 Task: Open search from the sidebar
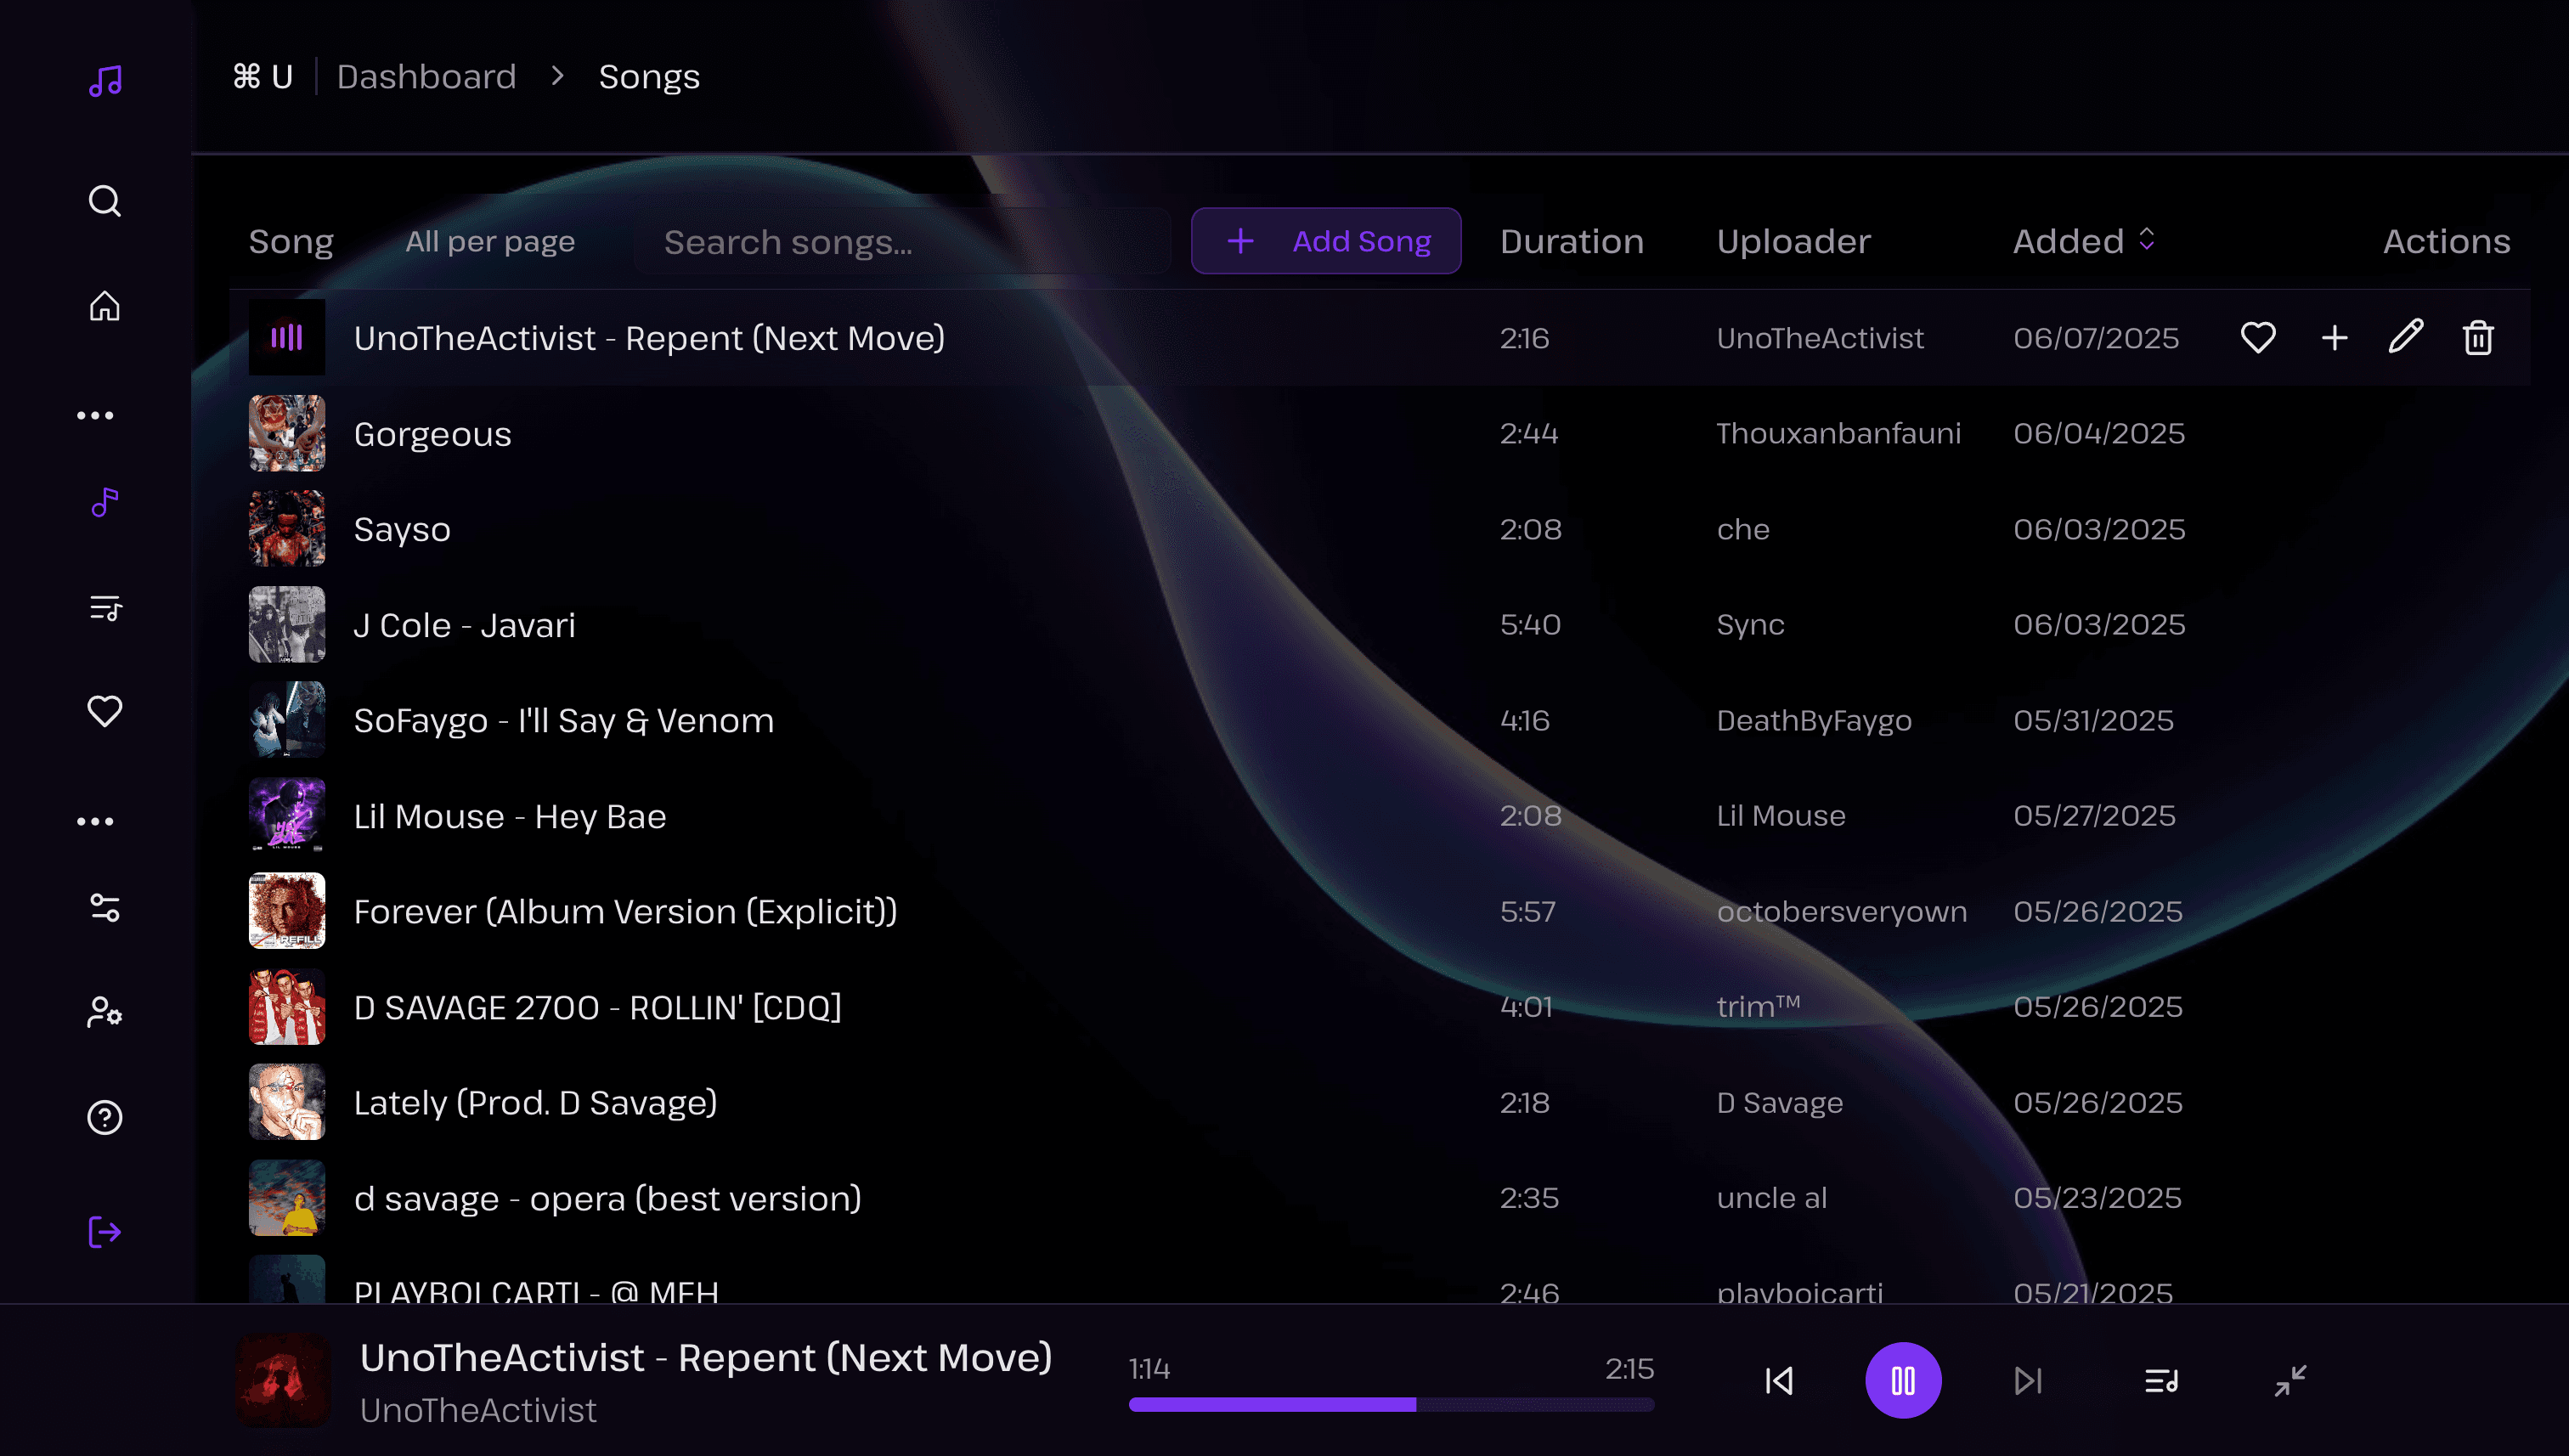(x=105, y=201)
